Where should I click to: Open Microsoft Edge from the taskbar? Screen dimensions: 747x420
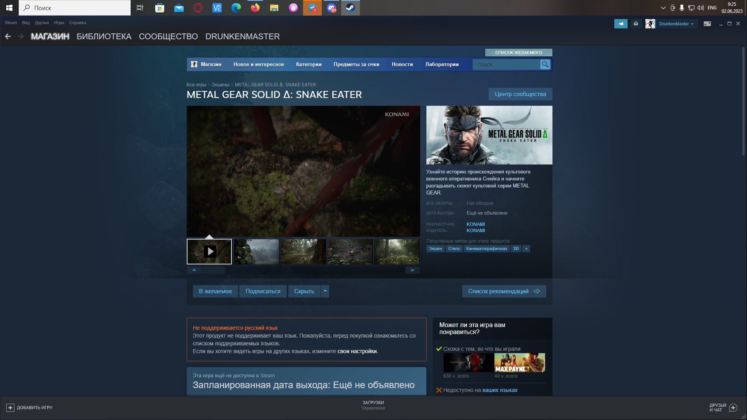click(236, 8)
